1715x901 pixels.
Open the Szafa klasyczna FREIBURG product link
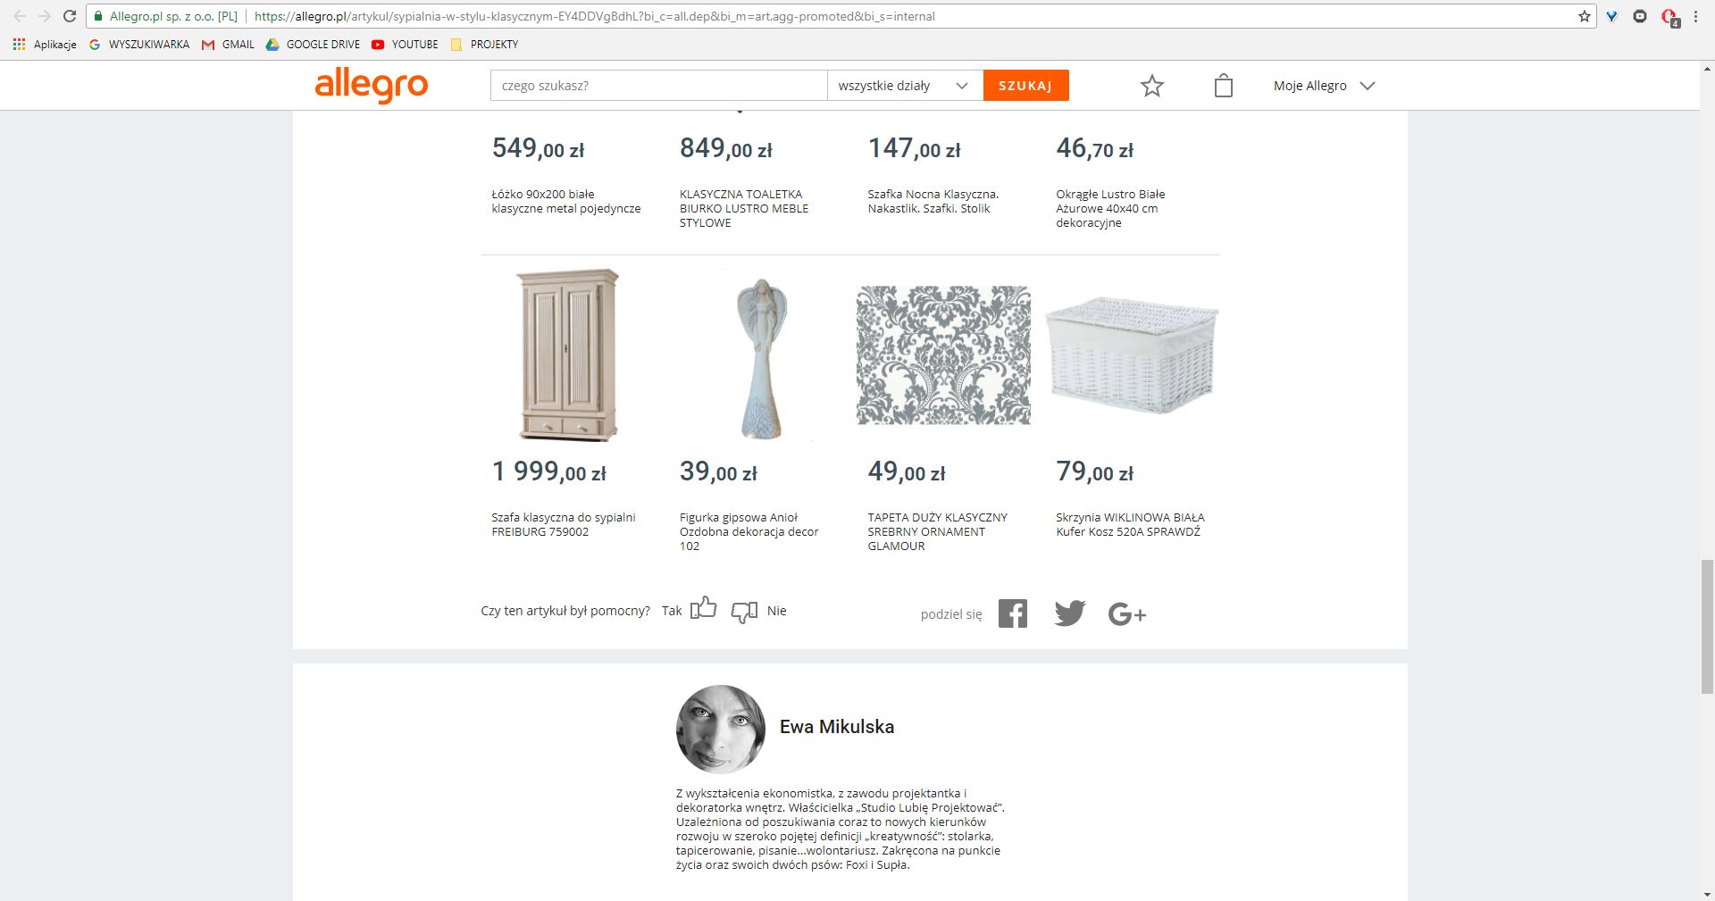point(564,524)
